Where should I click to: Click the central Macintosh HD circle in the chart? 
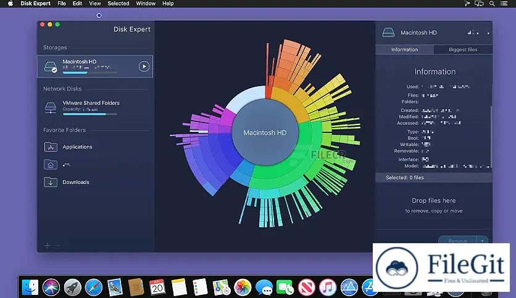click(x=265, y=132)
